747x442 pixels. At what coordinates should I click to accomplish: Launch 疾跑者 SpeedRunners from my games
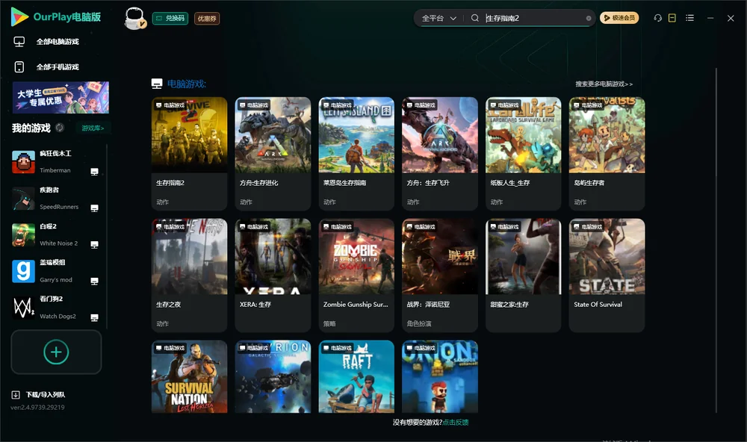pyautogui.click(x=56, y=198)
